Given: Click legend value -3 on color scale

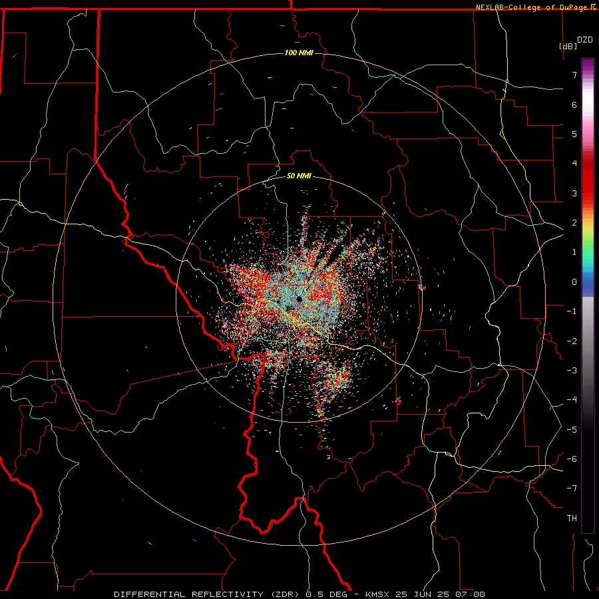Looking at the screenshot, I should pyautogui.click(x=572, y=371).
